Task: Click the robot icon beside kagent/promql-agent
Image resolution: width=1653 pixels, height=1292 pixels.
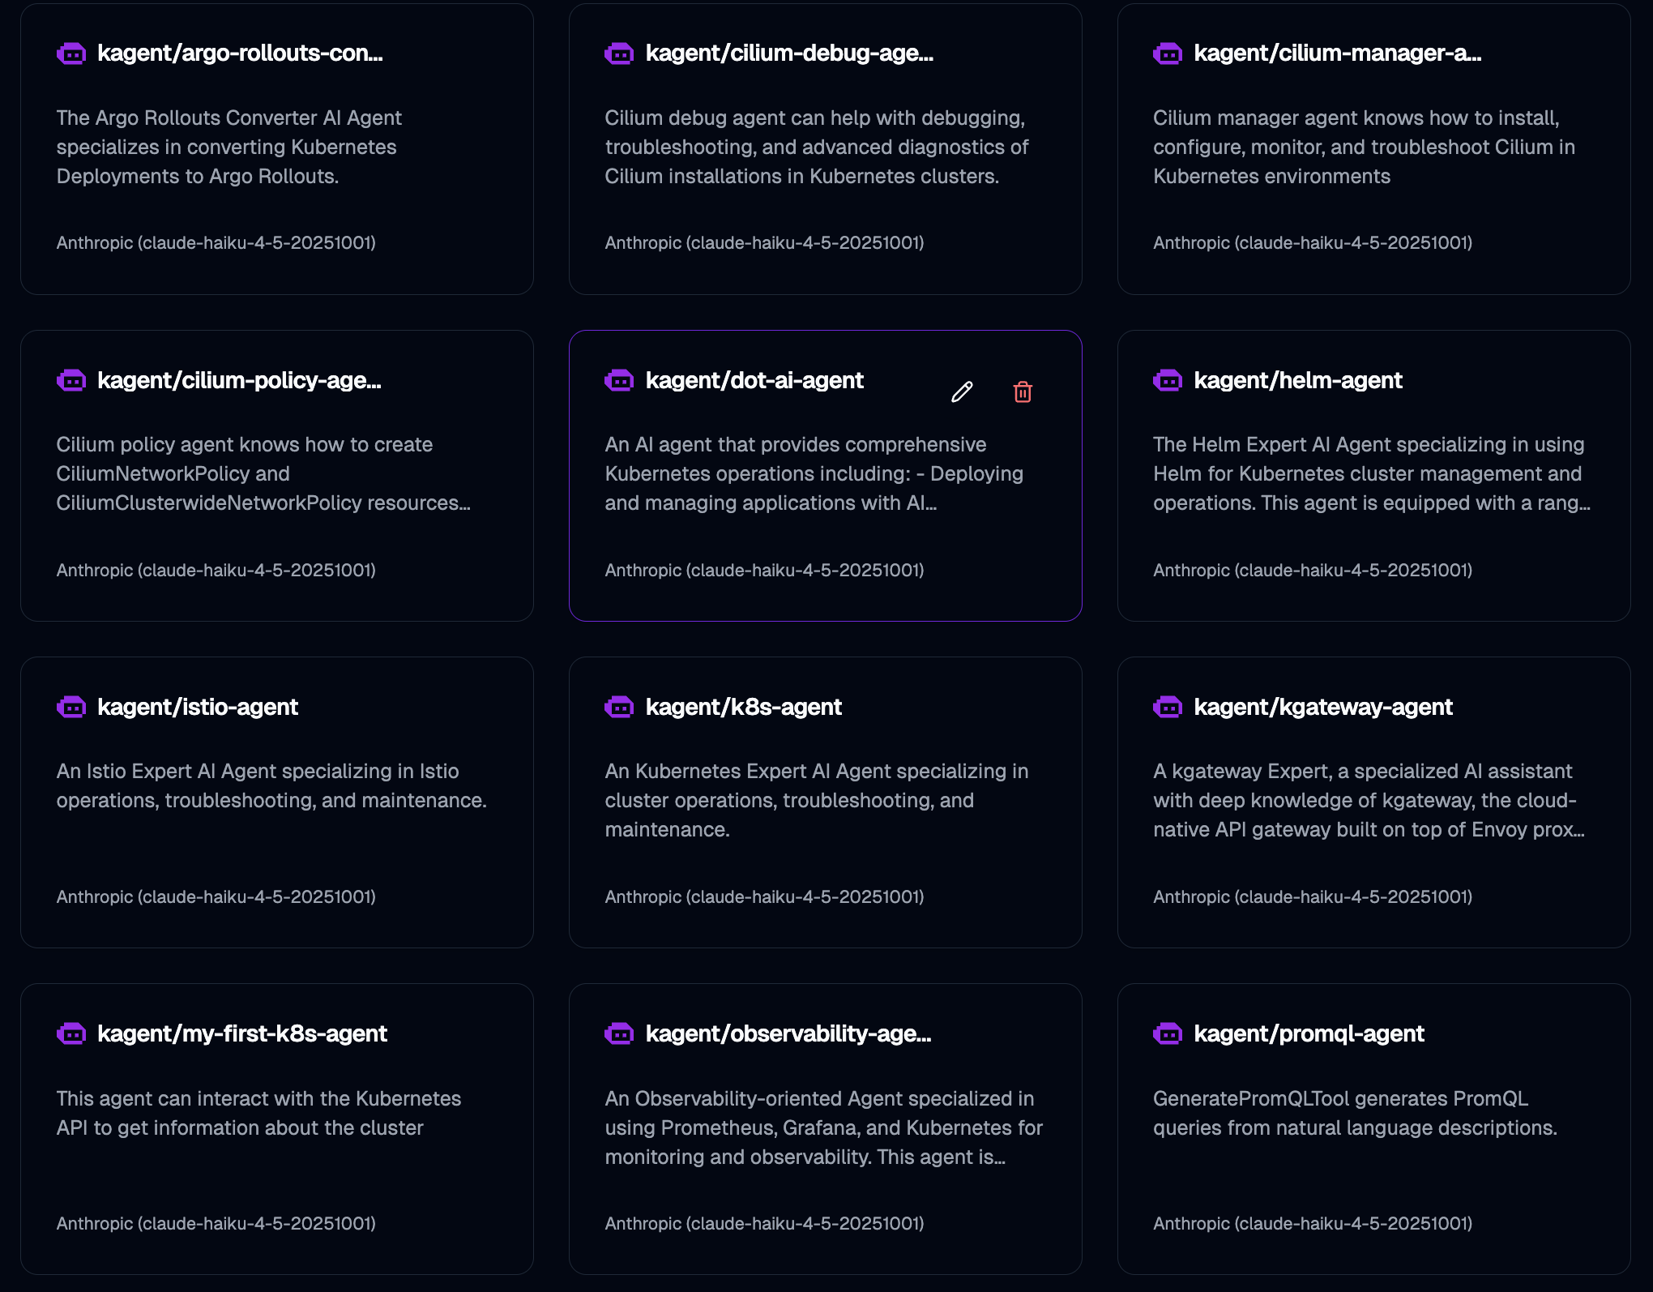Action: pos(1168,1033)
